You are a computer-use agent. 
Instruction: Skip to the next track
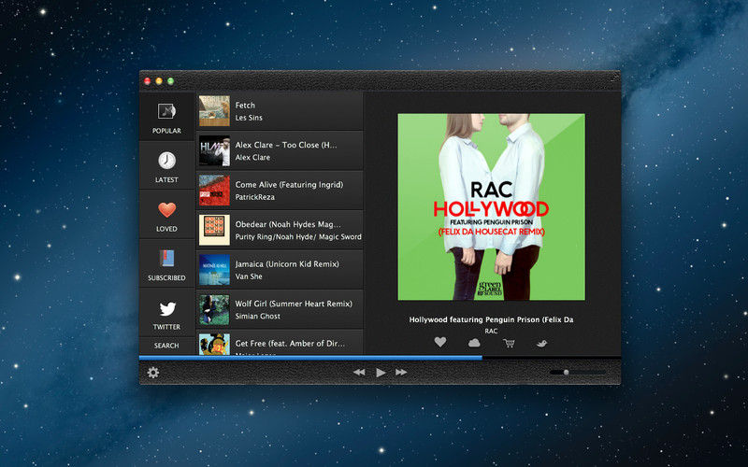(401, 372)
